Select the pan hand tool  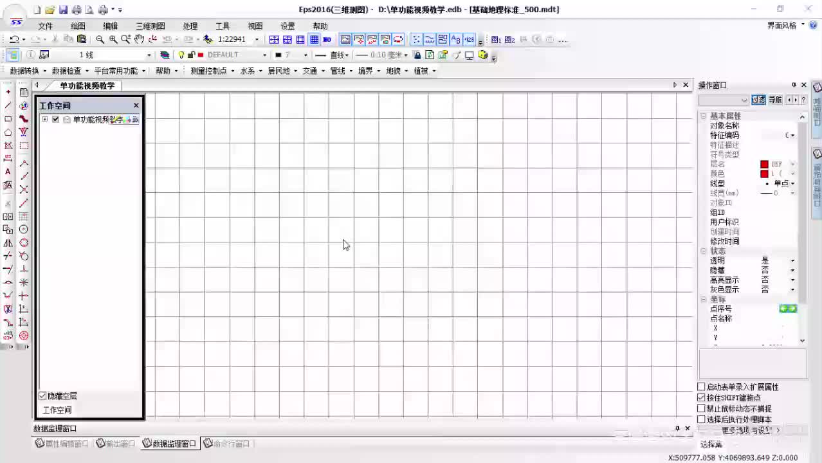[139, 39]
